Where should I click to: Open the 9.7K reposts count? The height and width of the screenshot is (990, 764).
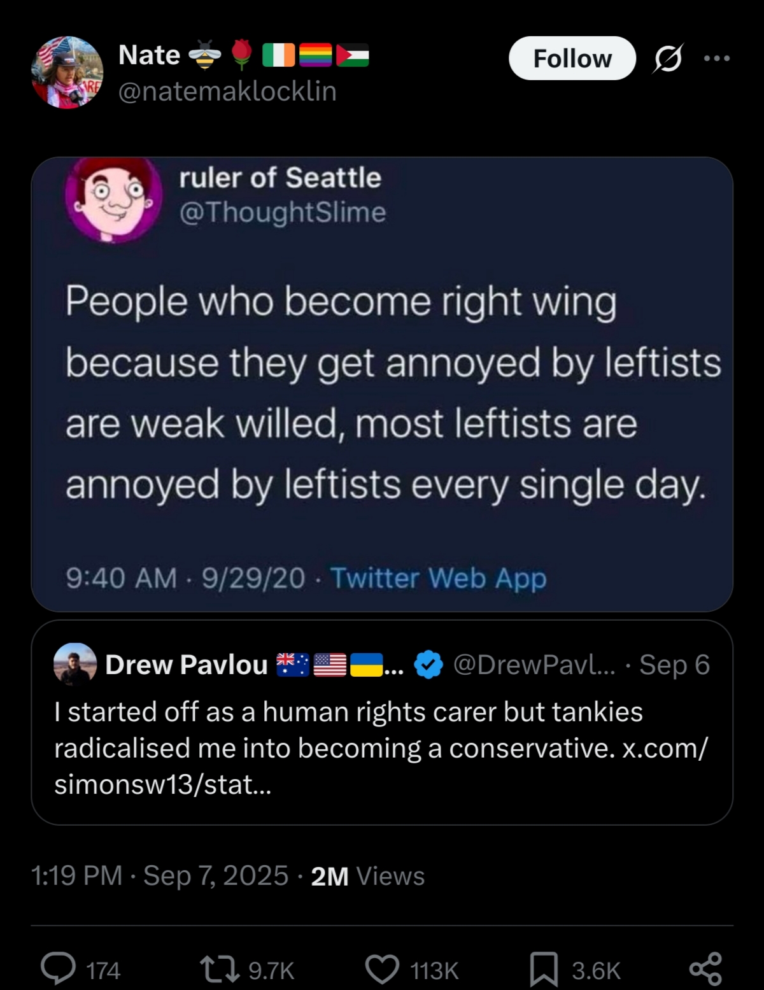pyautogui.click(x=271, y=970)
